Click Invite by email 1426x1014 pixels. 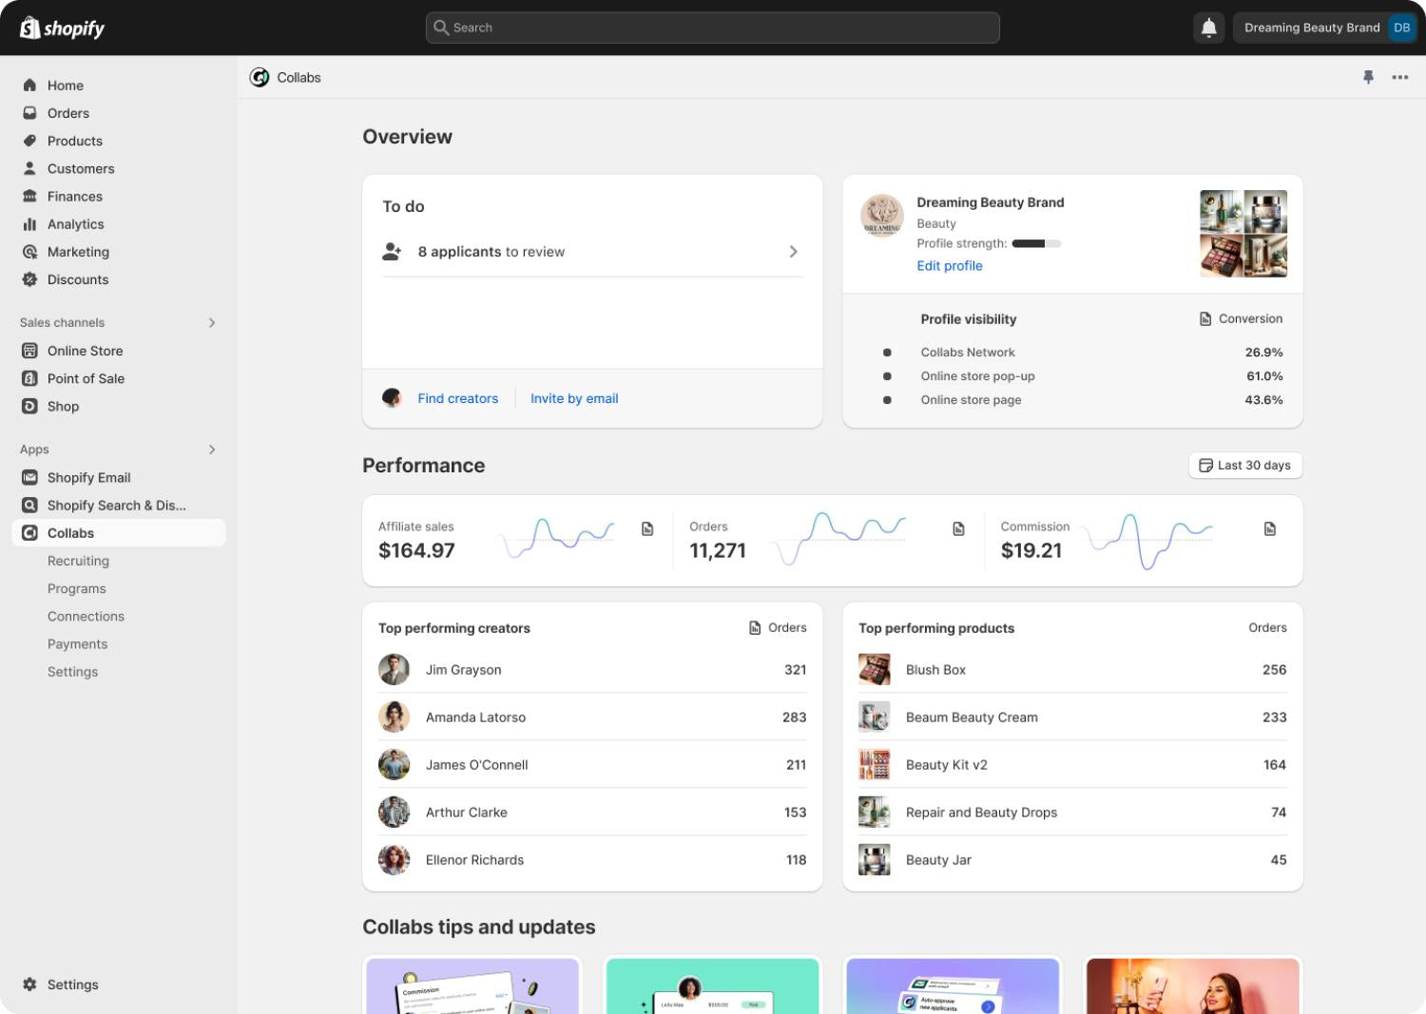click(574, 398)
